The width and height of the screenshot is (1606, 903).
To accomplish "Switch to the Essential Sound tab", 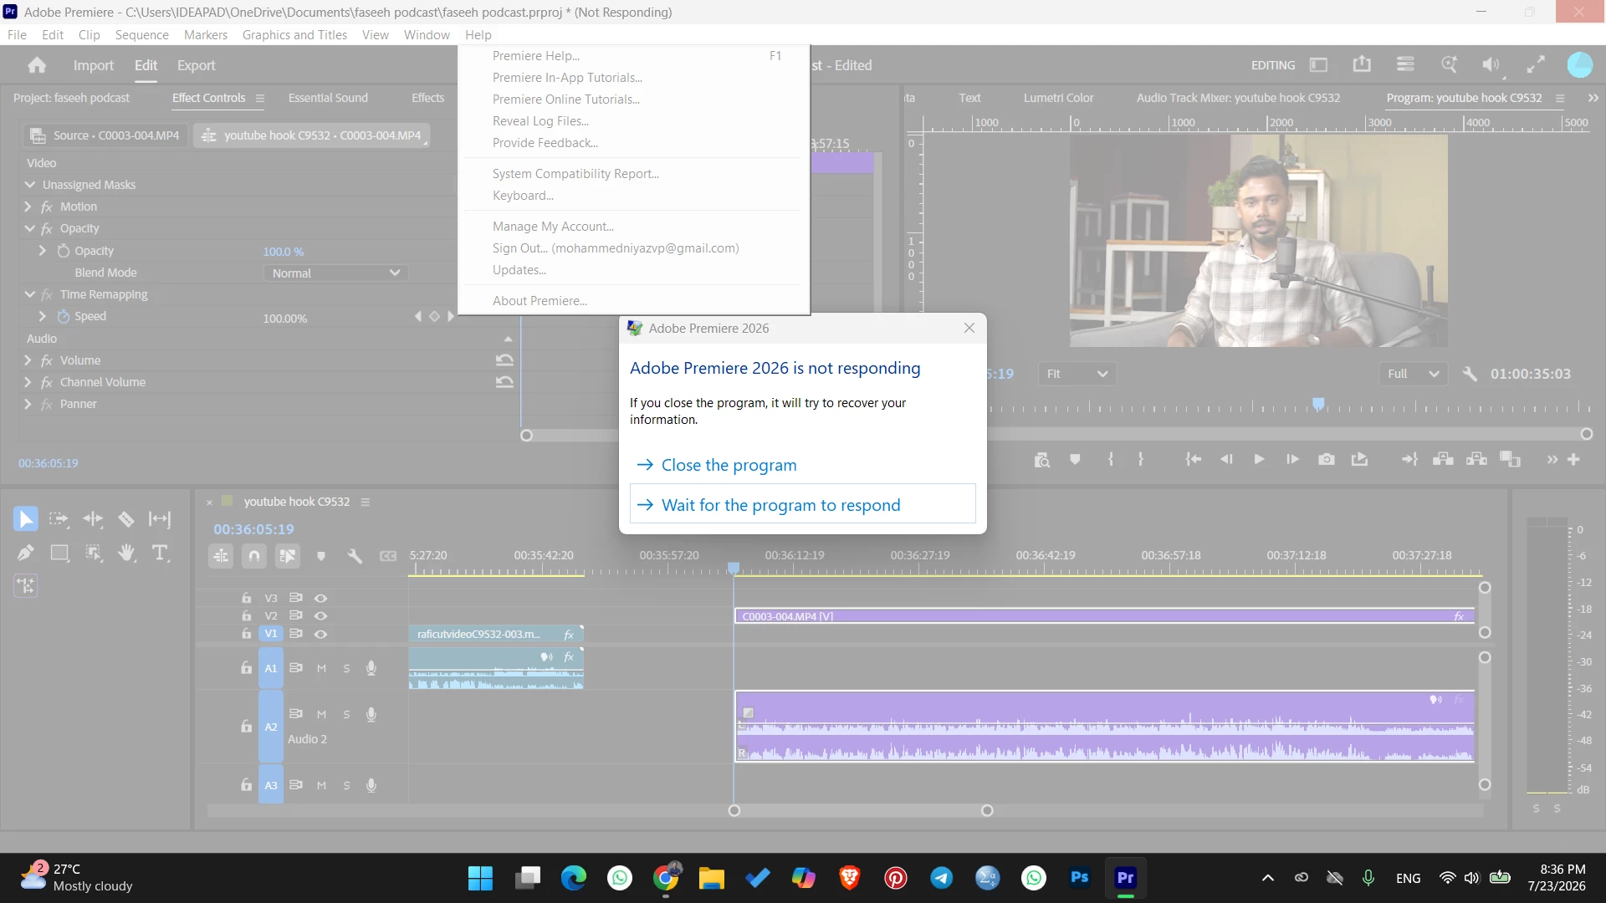I will [x=328, y=98].
